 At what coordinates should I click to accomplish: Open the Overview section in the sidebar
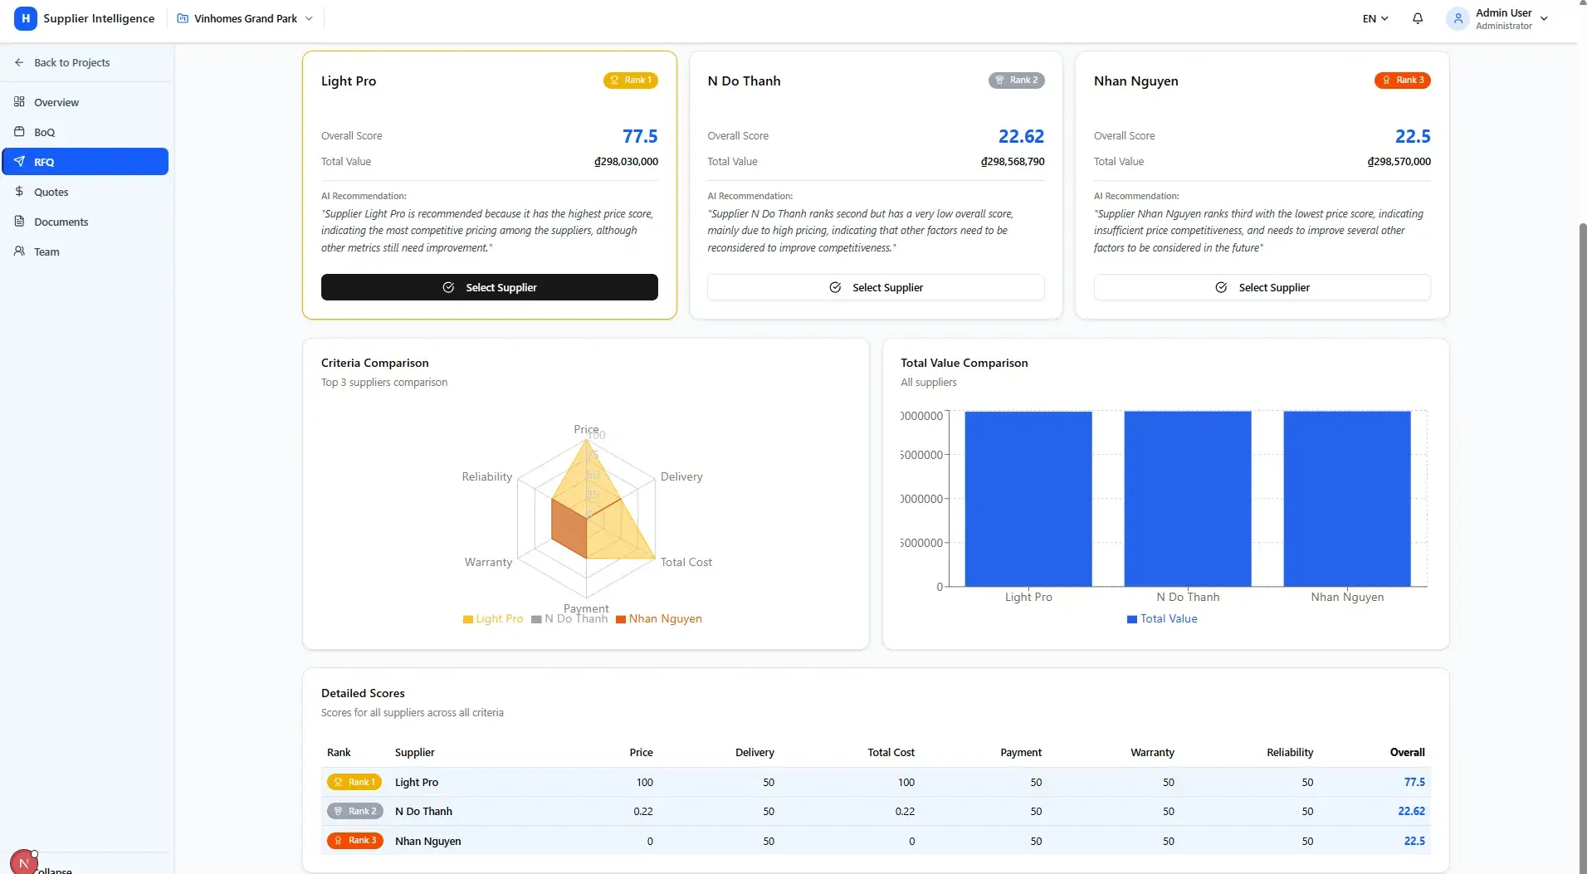click(58, 101)
